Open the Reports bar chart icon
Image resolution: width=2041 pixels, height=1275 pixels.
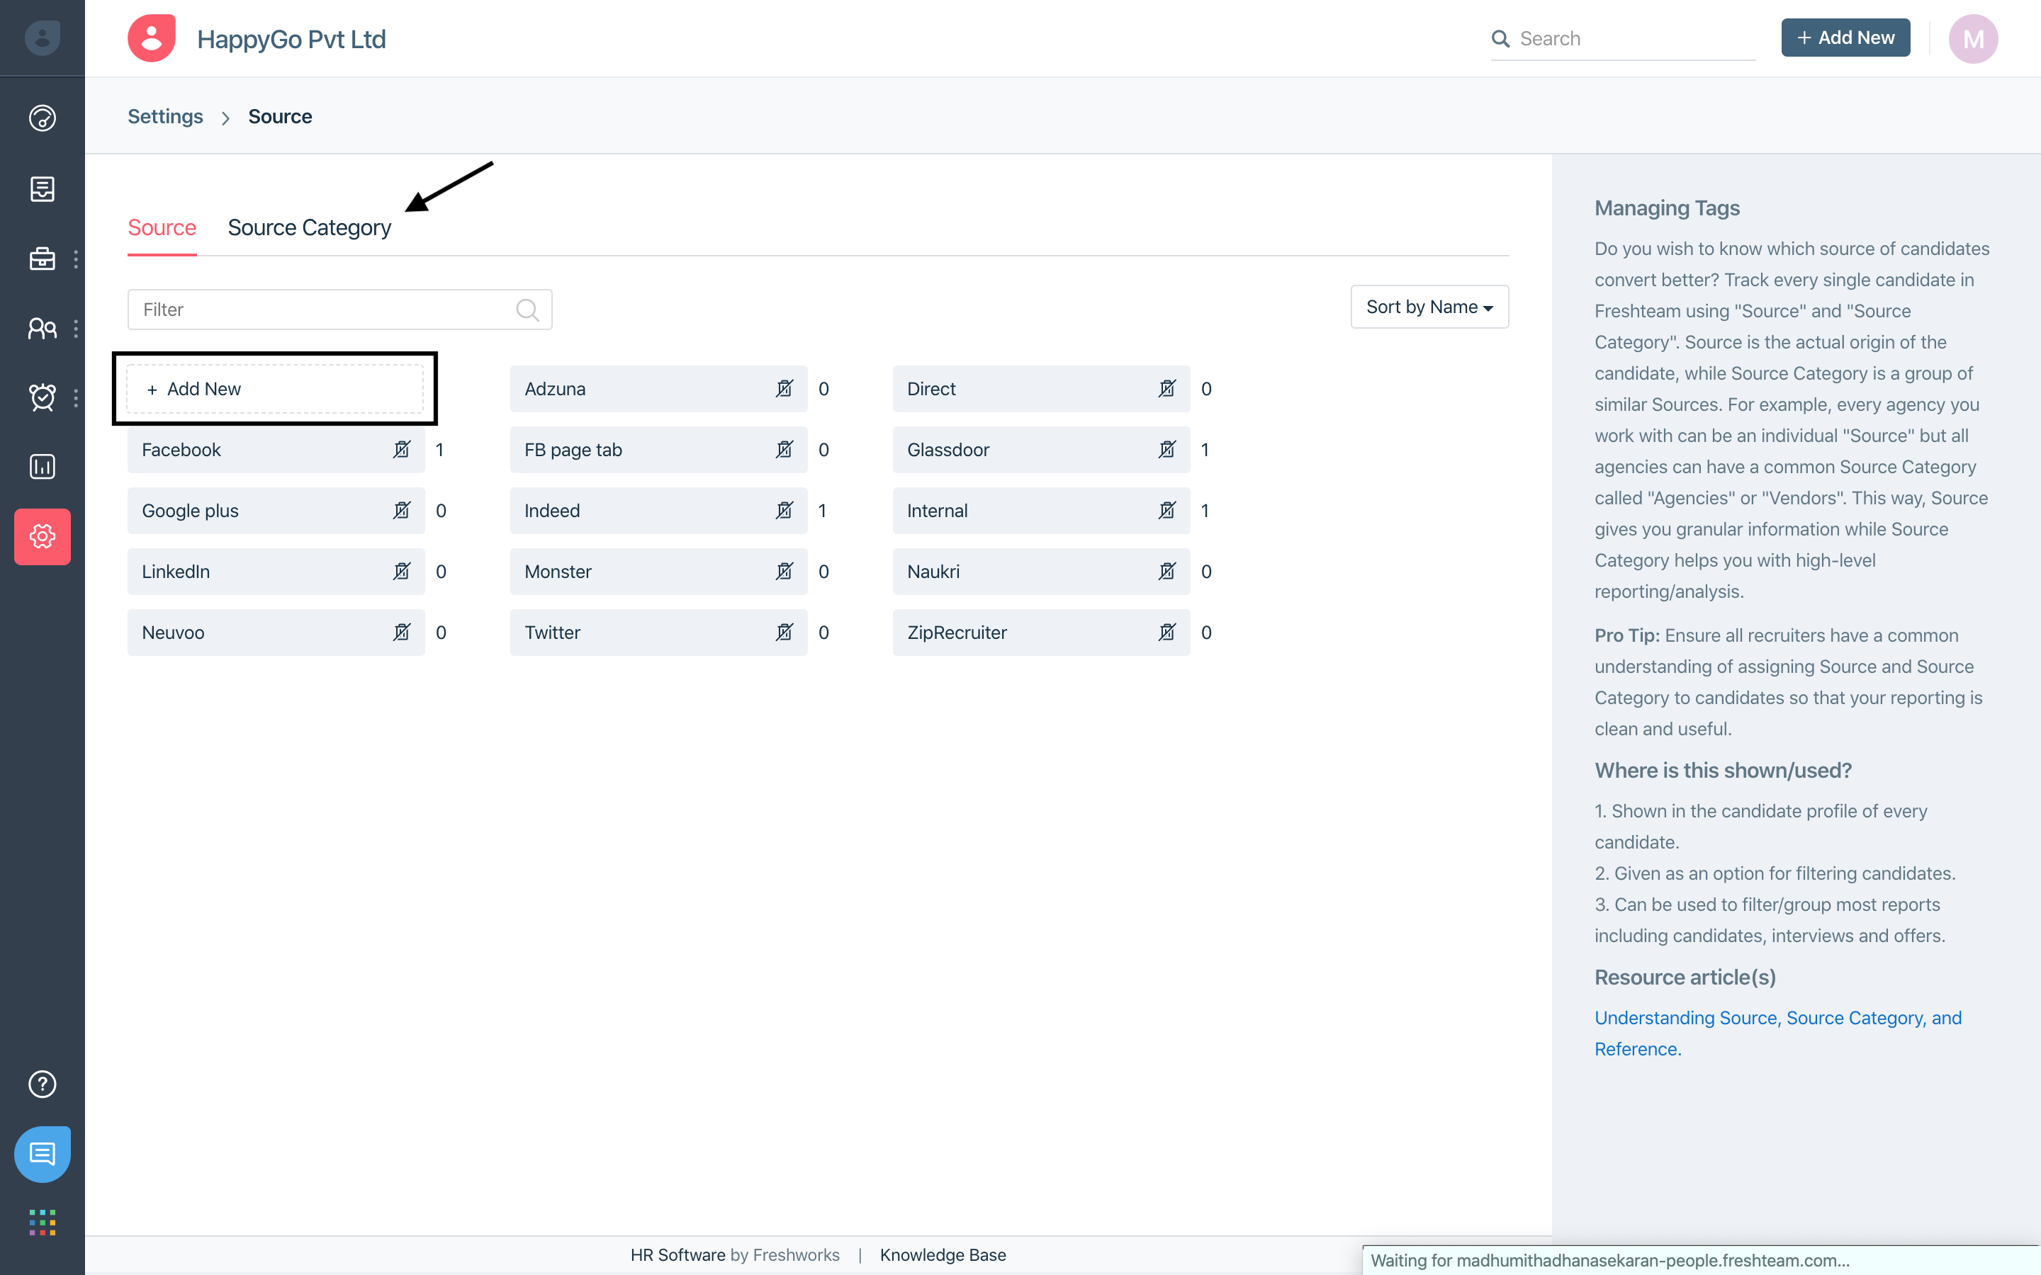[x=43, y=466]
